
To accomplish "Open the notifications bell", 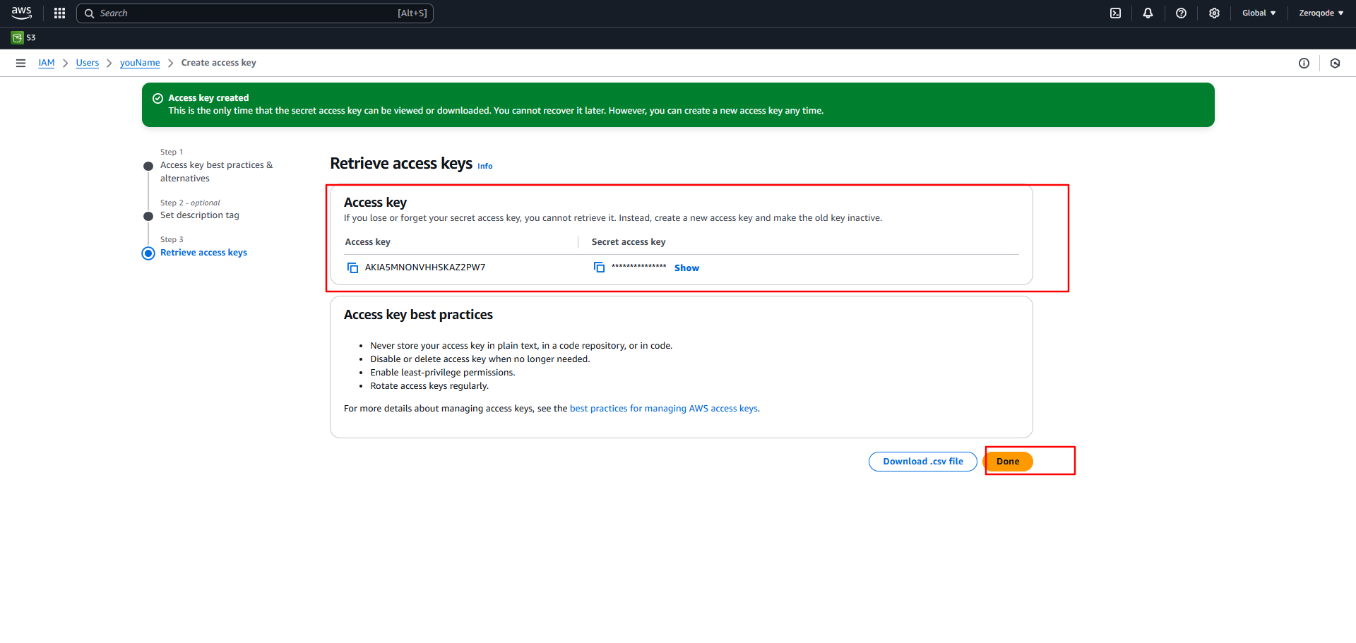I will pos(1148,13).
